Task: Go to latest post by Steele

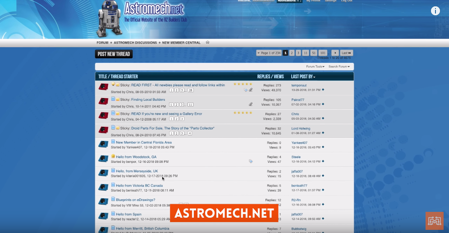Action: click(323, 161)
